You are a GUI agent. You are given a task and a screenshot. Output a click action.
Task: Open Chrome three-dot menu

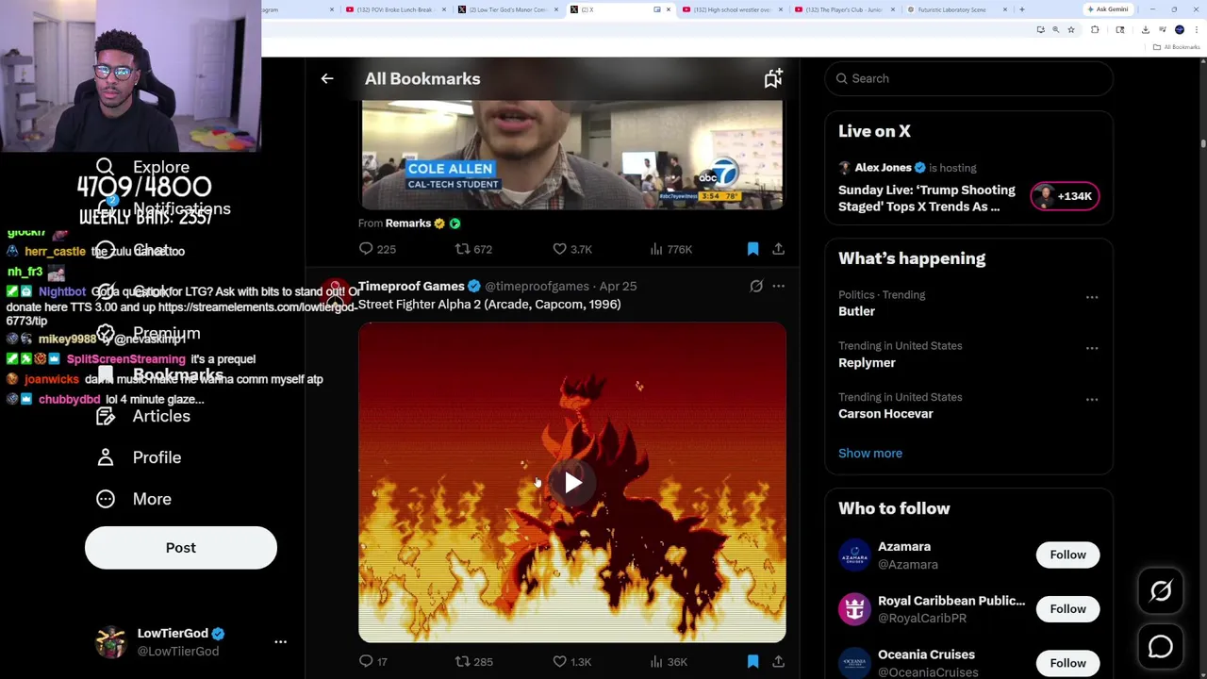1197,30
